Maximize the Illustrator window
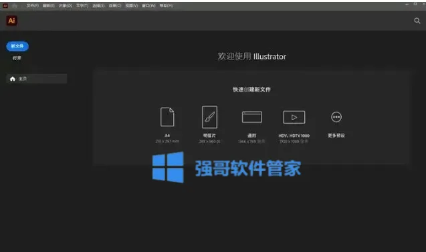Screen dimensions: 426x252 (415, 4)
